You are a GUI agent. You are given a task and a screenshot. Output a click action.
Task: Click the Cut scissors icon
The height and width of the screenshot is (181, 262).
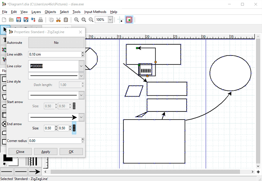(58, 20)
